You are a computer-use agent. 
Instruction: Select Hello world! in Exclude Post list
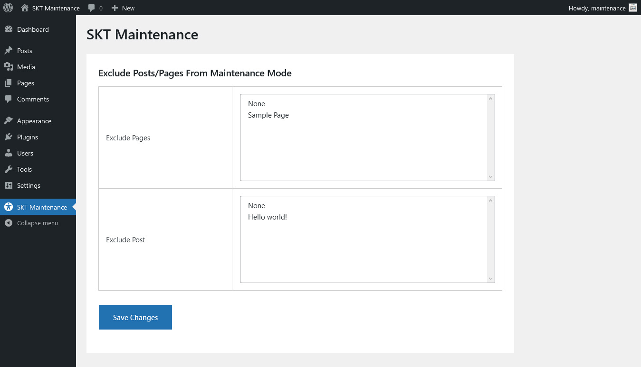tap(268, 217)
